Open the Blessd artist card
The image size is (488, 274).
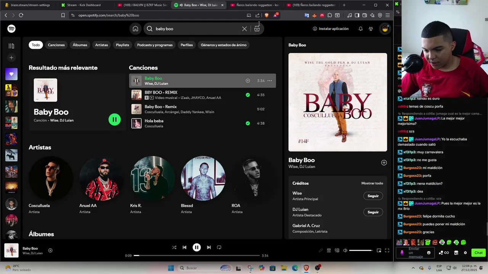(x=203, y=185)
